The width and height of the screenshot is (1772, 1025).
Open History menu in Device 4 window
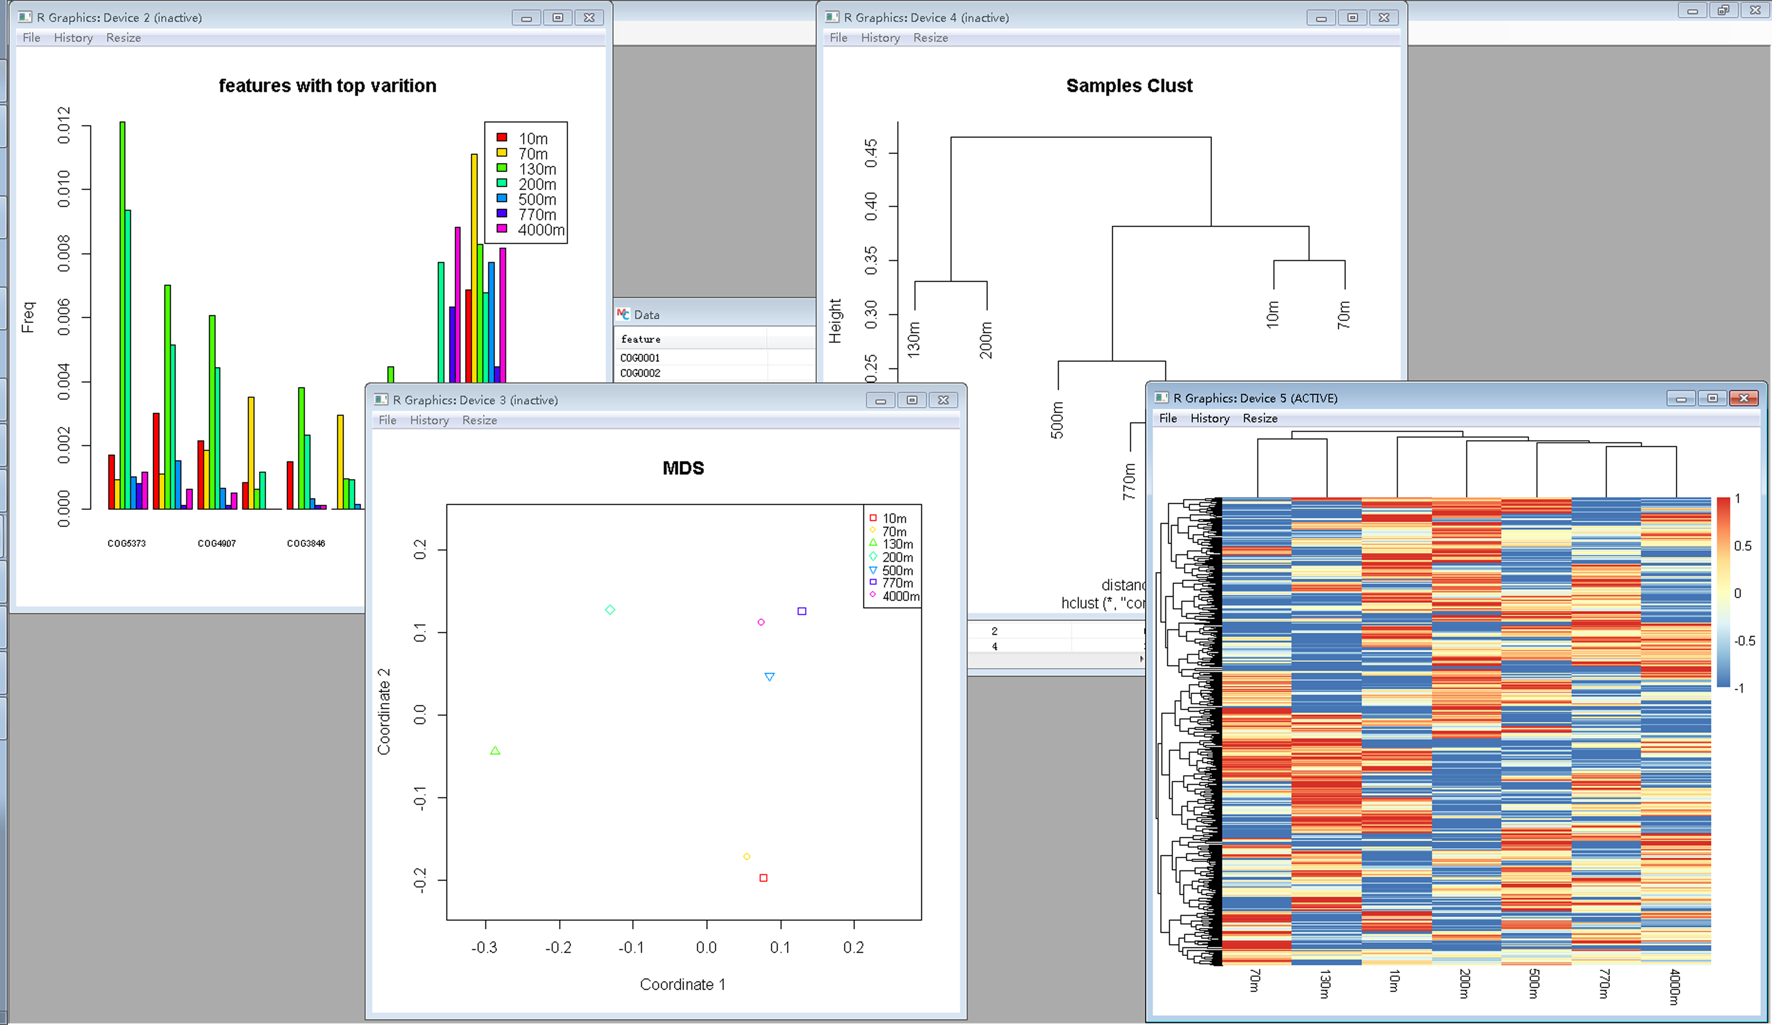pos(880,37)
